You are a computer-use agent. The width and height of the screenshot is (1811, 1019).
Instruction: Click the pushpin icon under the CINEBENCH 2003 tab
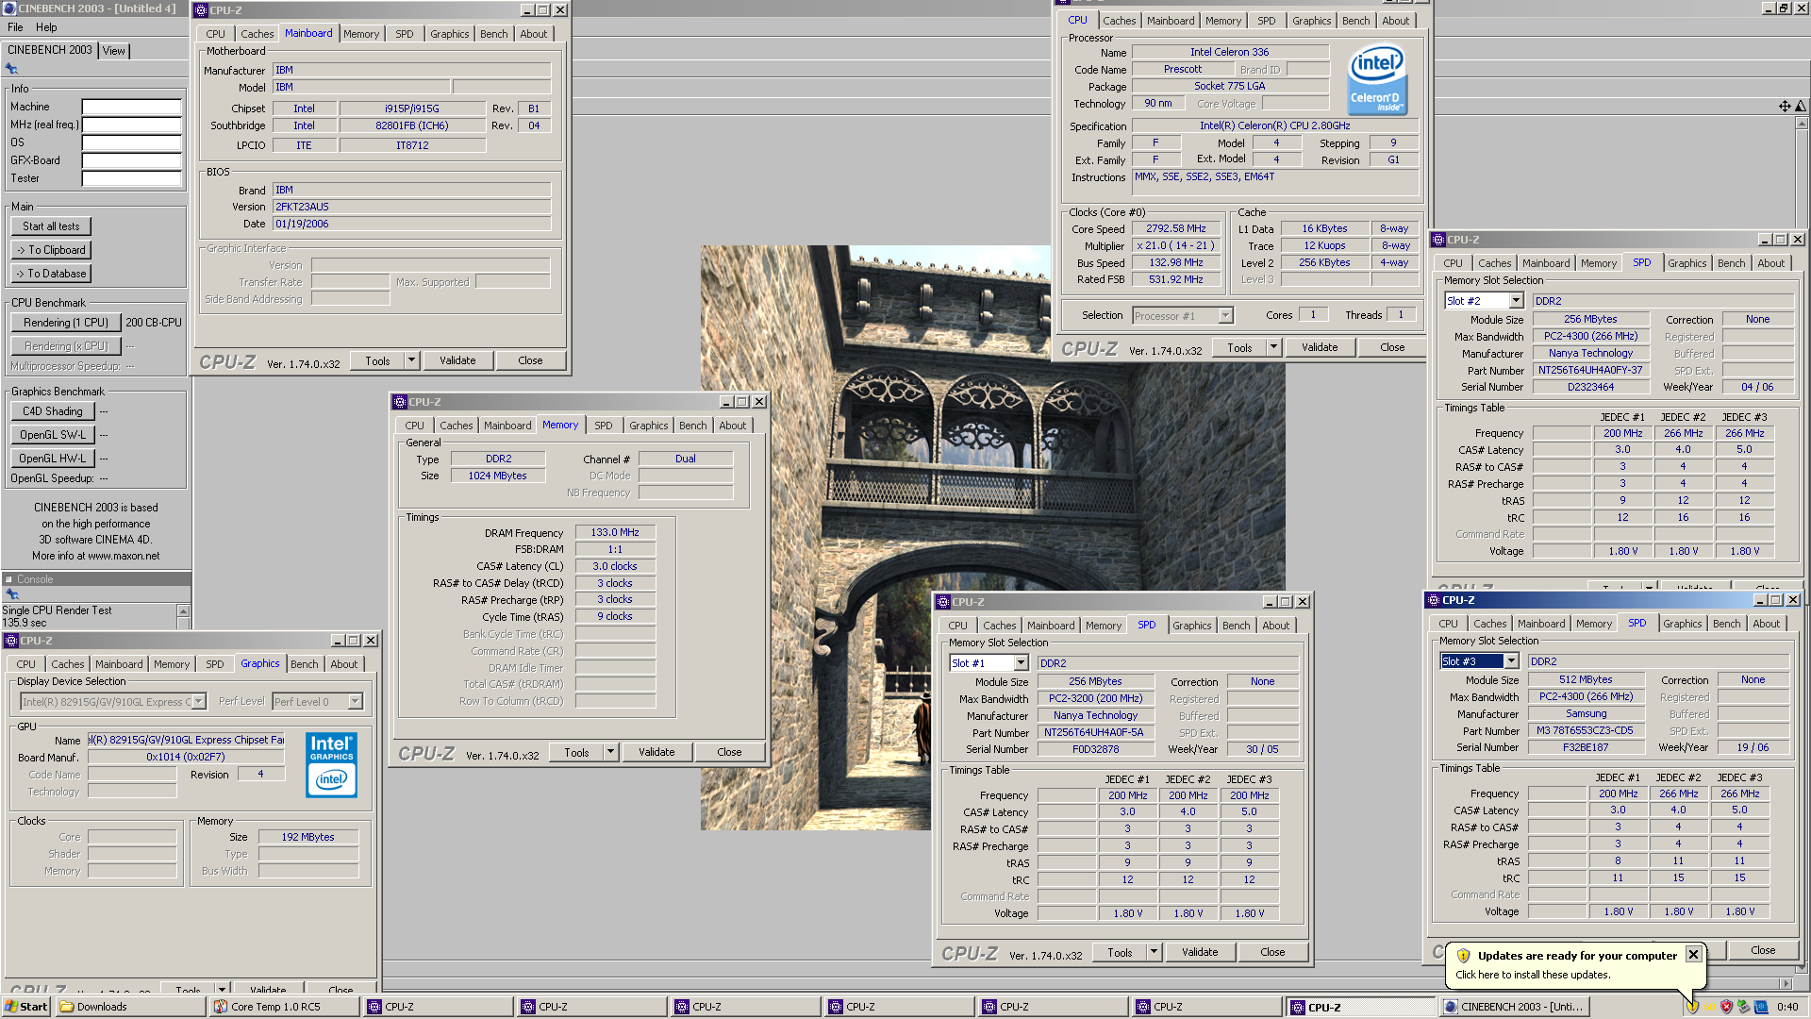[x=11, y=69]
